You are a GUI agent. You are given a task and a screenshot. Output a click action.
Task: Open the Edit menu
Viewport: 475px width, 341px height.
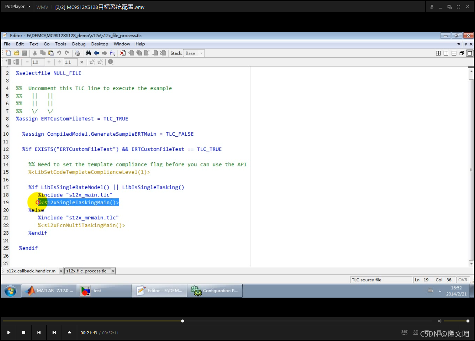coord(20,44)
